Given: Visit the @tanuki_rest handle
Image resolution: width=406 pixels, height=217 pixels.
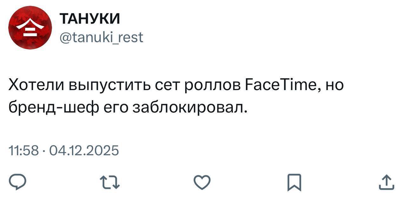Looking at the screenshot, I should (101, 37).
